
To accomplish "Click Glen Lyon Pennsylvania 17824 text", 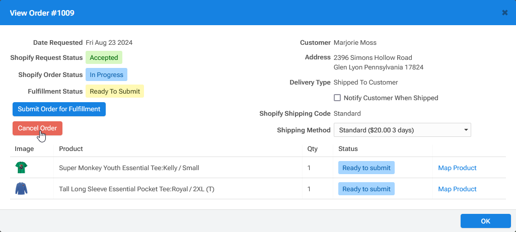I will pyautogui.click(x=379, y=67).
